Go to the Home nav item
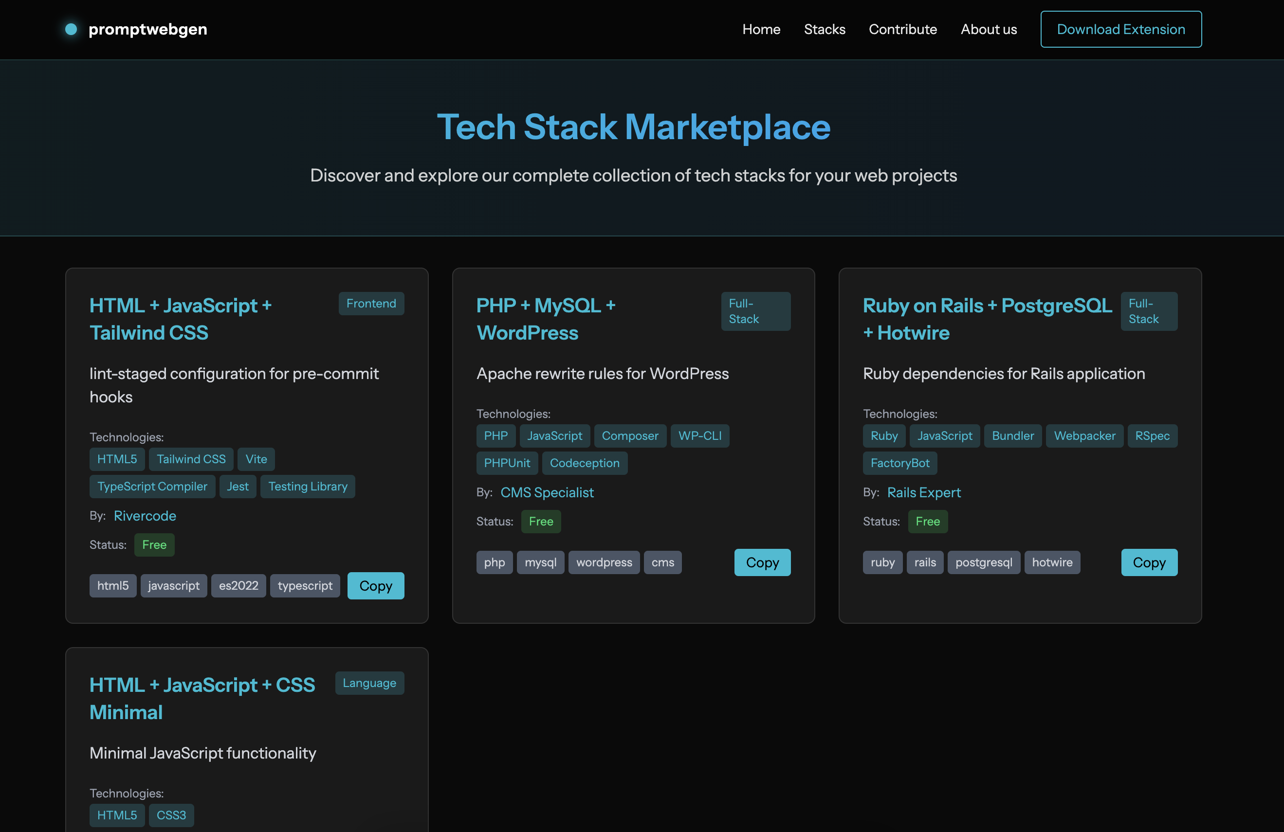This screenshot has width=1284, height=832. pos(761,29)
